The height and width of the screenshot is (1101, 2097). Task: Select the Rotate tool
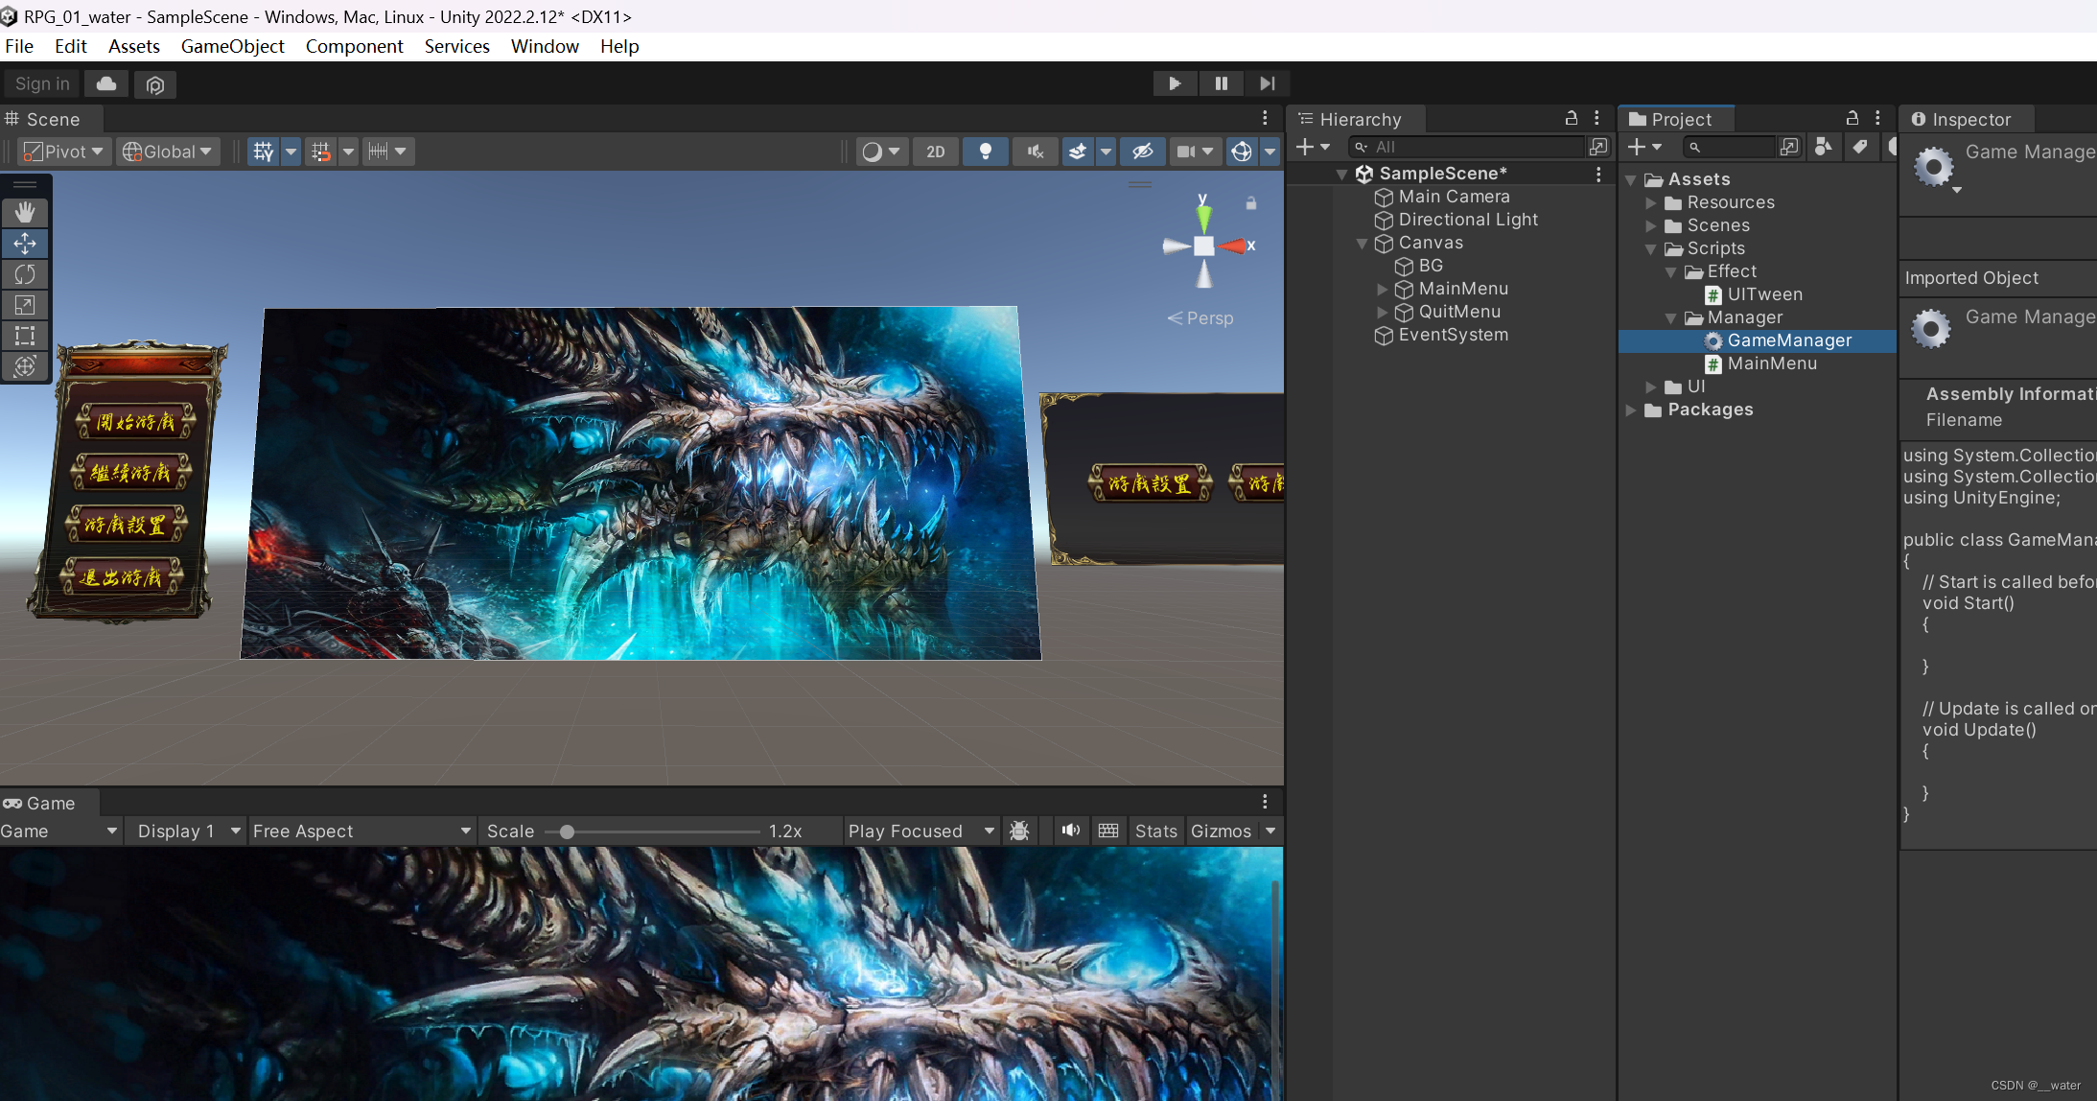25,274
